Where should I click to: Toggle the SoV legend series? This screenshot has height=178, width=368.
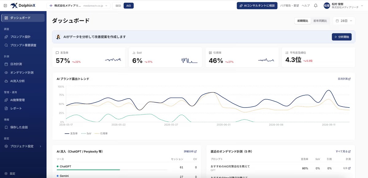[86, 134]
